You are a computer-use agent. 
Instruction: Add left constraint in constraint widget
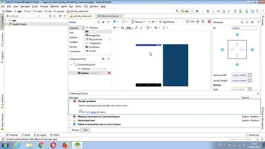click(222, 50)
